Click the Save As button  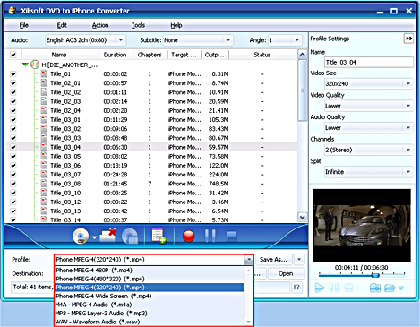pyautogui.click(x=273, y=260)
